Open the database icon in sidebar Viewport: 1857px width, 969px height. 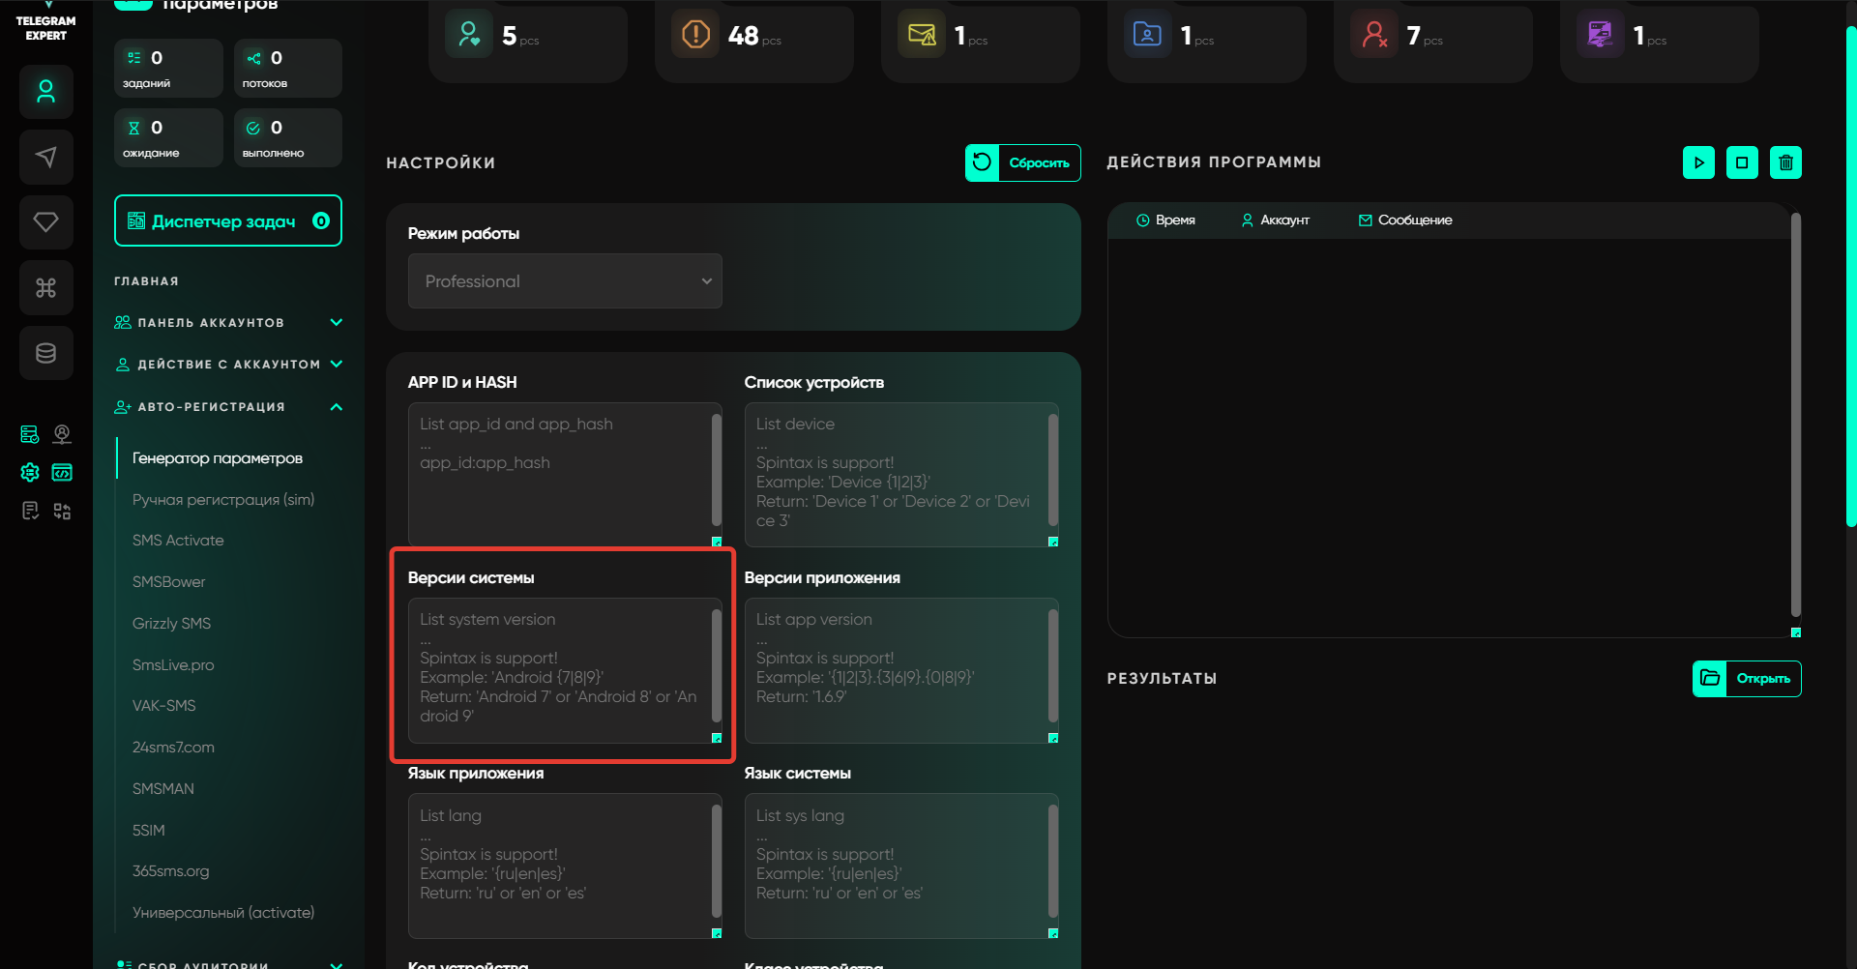click(45, 353)
